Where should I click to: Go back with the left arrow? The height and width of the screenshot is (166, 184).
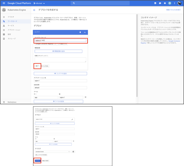click(34, 10)
